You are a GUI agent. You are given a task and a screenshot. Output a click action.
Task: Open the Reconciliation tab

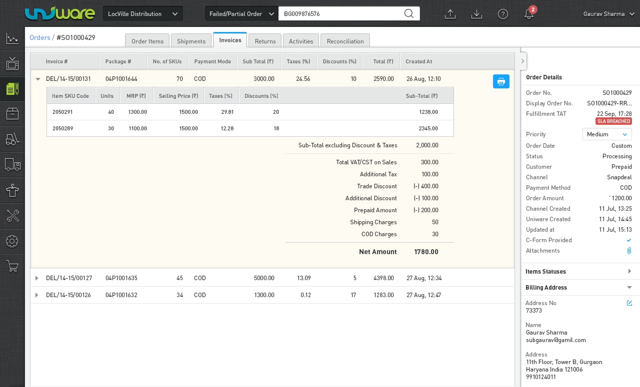click(345, 41)
